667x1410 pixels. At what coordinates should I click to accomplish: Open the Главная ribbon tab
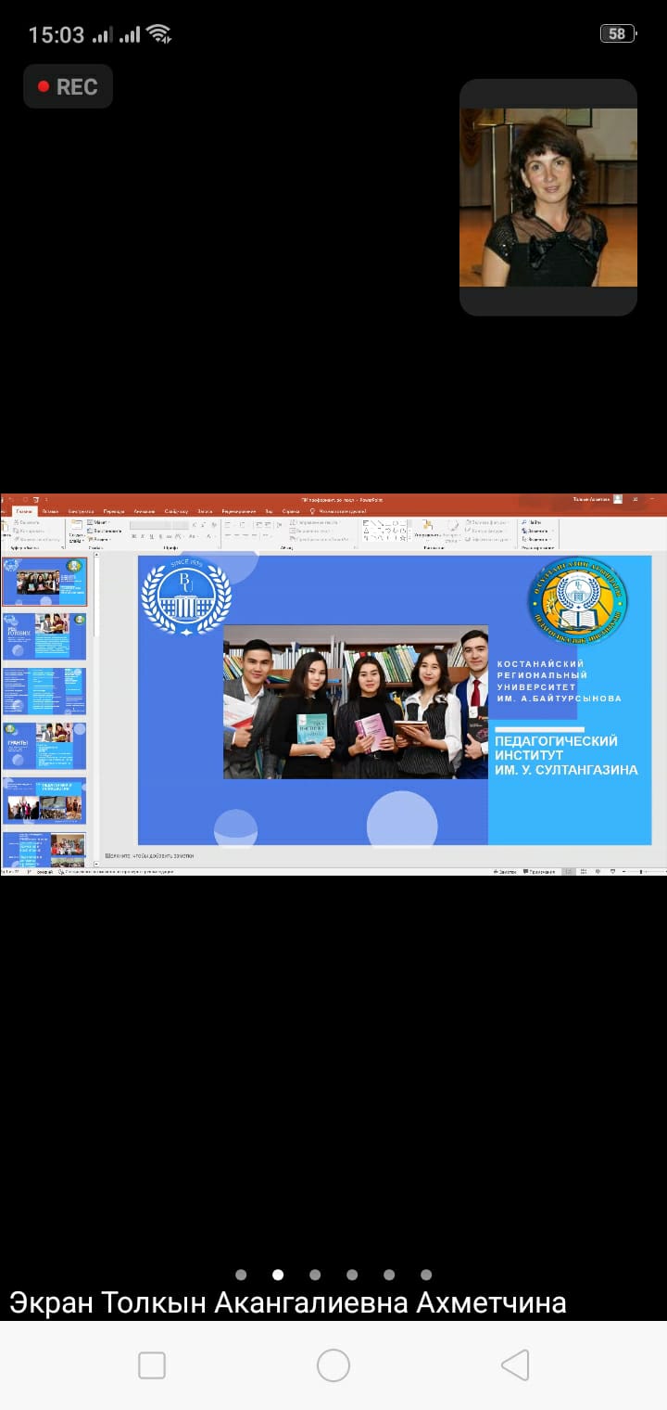(24, 511)
